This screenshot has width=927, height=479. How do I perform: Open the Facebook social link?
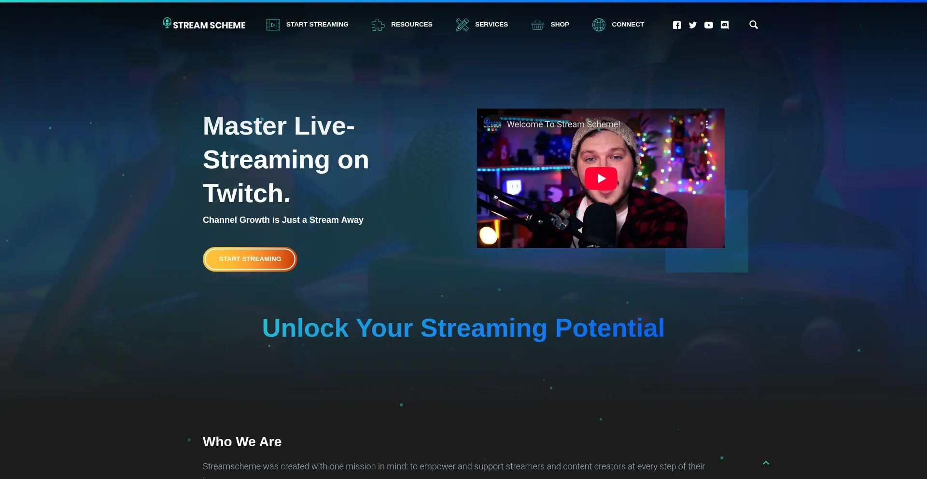point(677,25)
